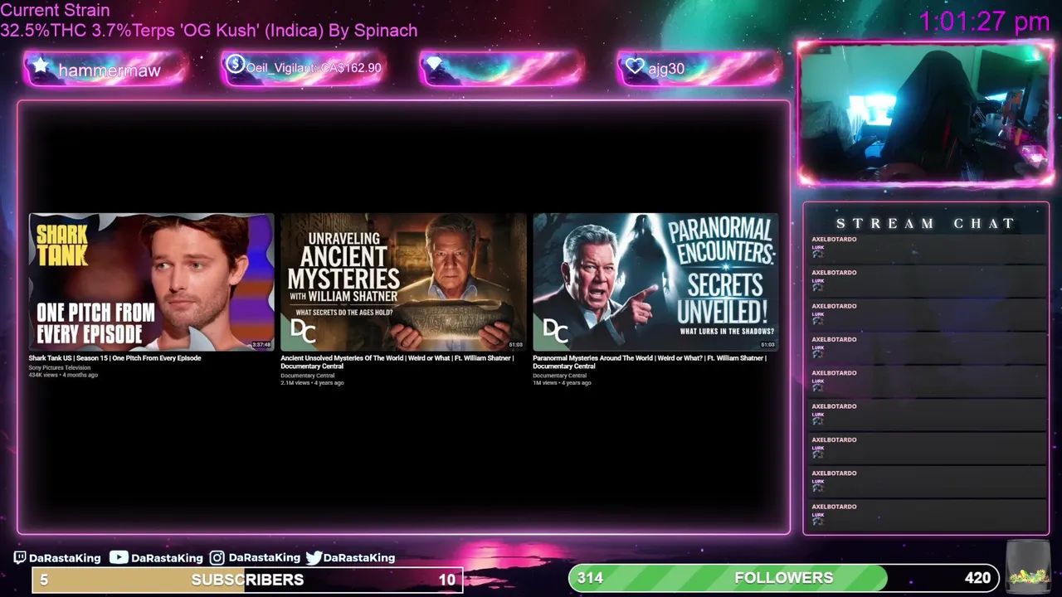Click the '2.1M views • 4 years ago' text
This screenshot has height=597, width=1062.
point(312,383)
